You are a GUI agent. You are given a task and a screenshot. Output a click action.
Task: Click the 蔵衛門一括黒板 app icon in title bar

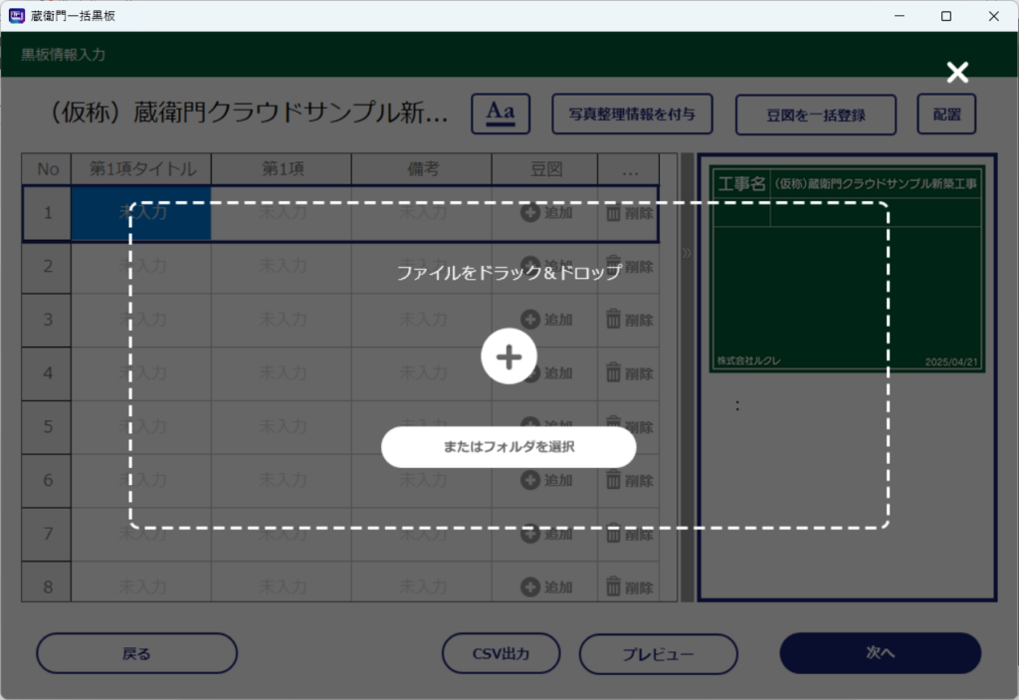click(x=17, y=16)
